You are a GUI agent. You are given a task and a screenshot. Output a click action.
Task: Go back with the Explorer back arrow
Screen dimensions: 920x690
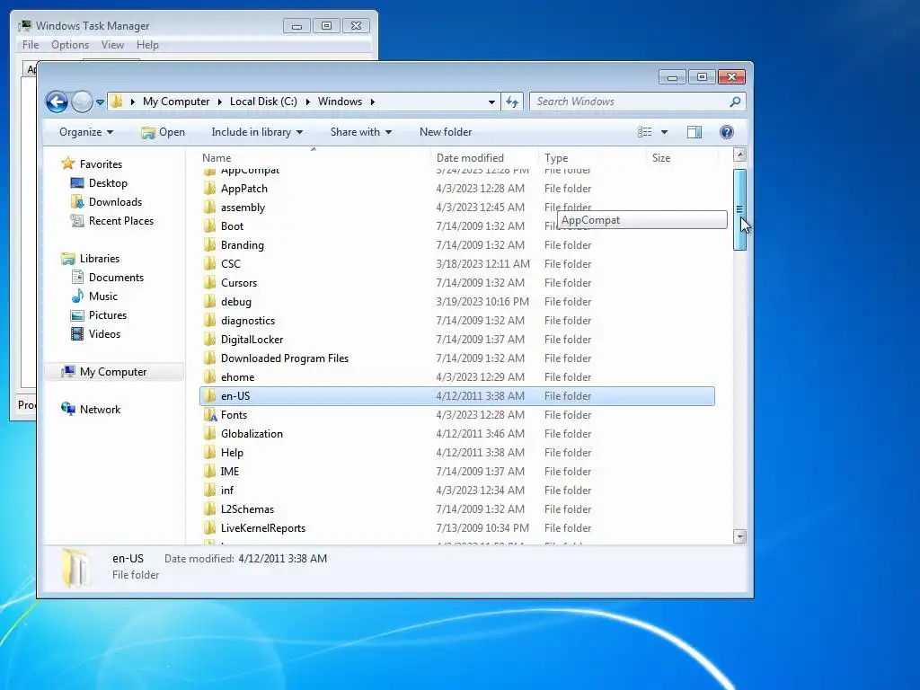[x=57, y=102]
